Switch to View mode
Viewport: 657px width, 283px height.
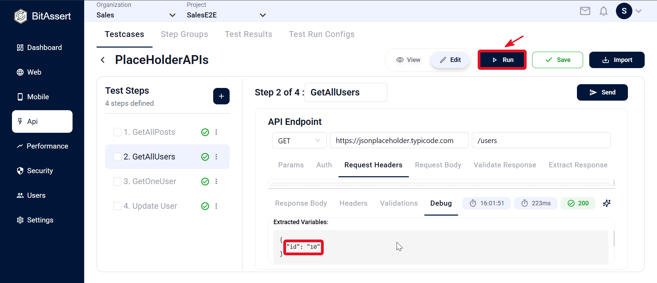click(408, 60)
